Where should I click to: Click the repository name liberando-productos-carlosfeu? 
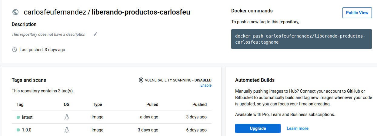coord(141,12)
